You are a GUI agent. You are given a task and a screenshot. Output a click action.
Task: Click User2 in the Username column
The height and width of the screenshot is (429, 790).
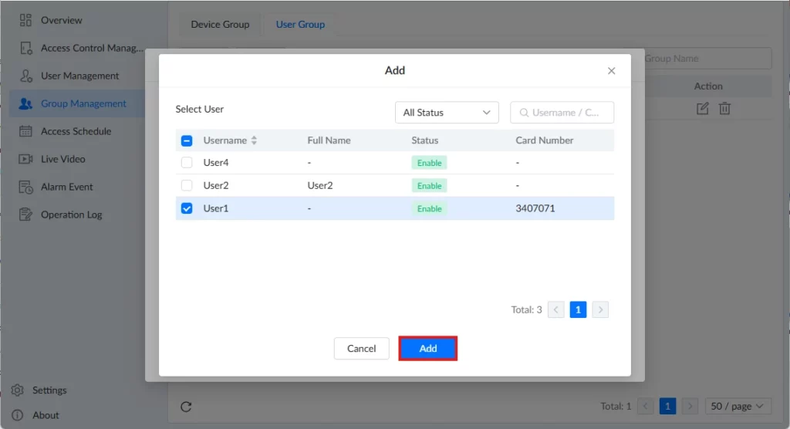(x=216, y=185)
